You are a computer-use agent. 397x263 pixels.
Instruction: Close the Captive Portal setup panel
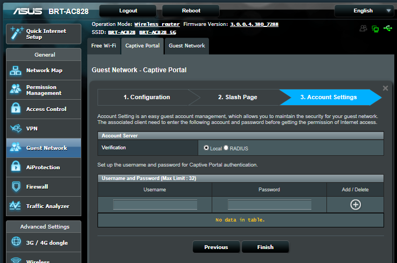click(x=385, y=88)
